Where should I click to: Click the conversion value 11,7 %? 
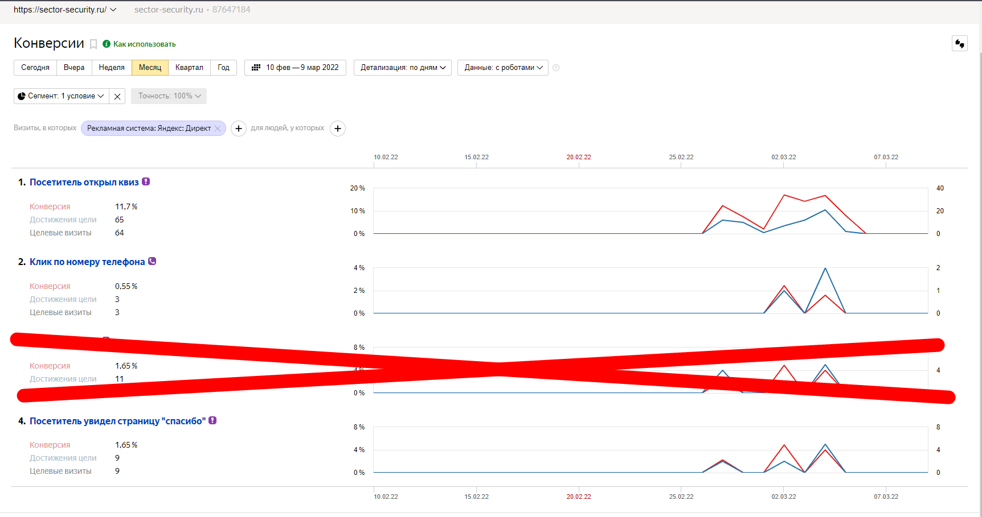pyautogui.click(x=126, y=206)
